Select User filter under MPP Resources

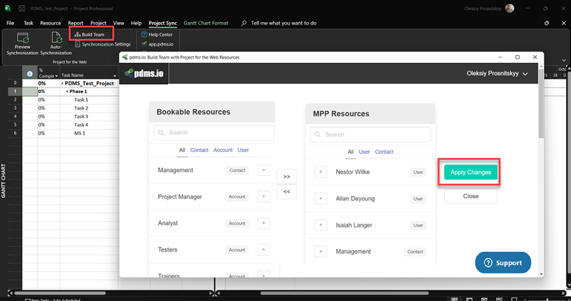click(x=364, y=152)
